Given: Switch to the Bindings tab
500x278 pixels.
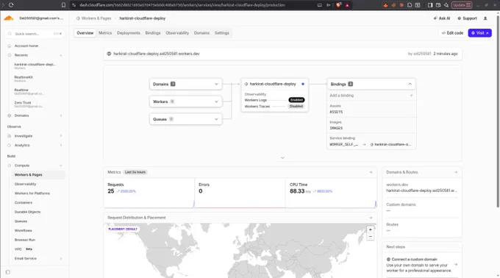Looking at the screenshot, I should [153, 33].
